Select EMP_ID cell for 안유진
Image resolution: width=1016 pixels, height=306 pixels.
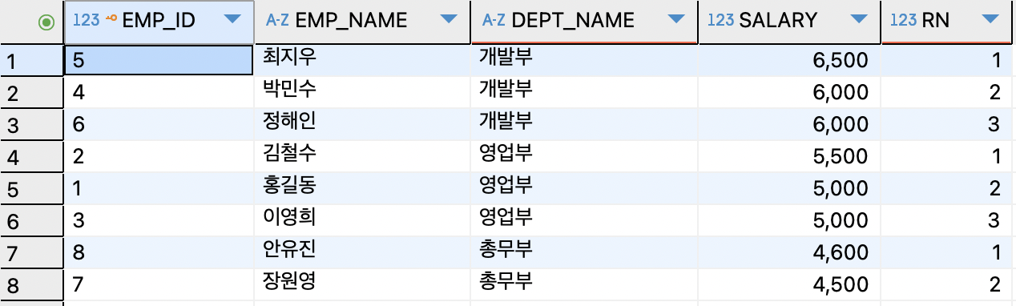pos(159,252)
